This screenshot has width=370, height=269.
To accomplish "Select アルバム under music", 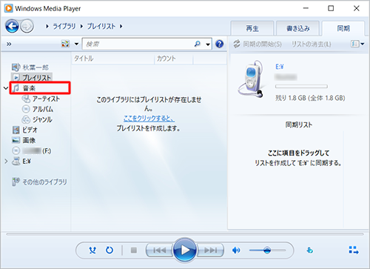I will (x=38, y=109).
